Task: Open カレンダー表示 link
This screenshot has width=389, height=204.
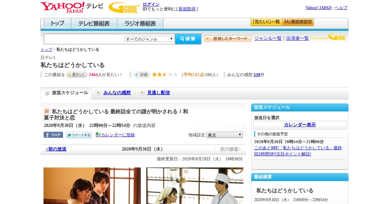Action: 300,125
